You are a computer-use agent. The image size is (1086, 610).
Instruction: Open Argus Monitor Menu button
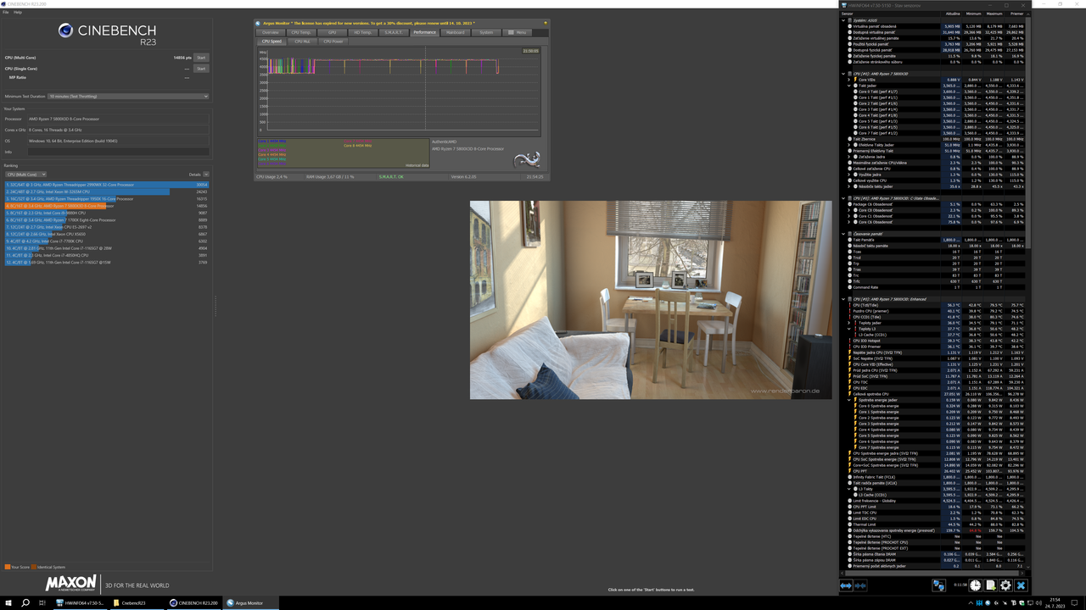[x=518, y=32]
